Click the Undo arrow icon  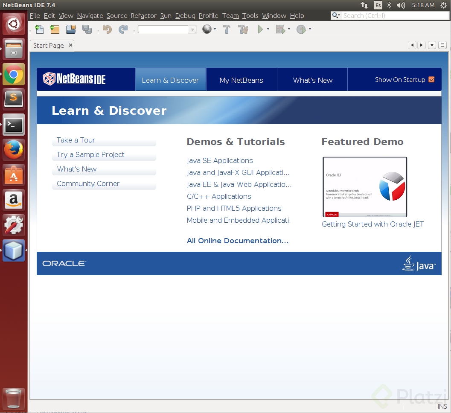click(x=107, y=29)
